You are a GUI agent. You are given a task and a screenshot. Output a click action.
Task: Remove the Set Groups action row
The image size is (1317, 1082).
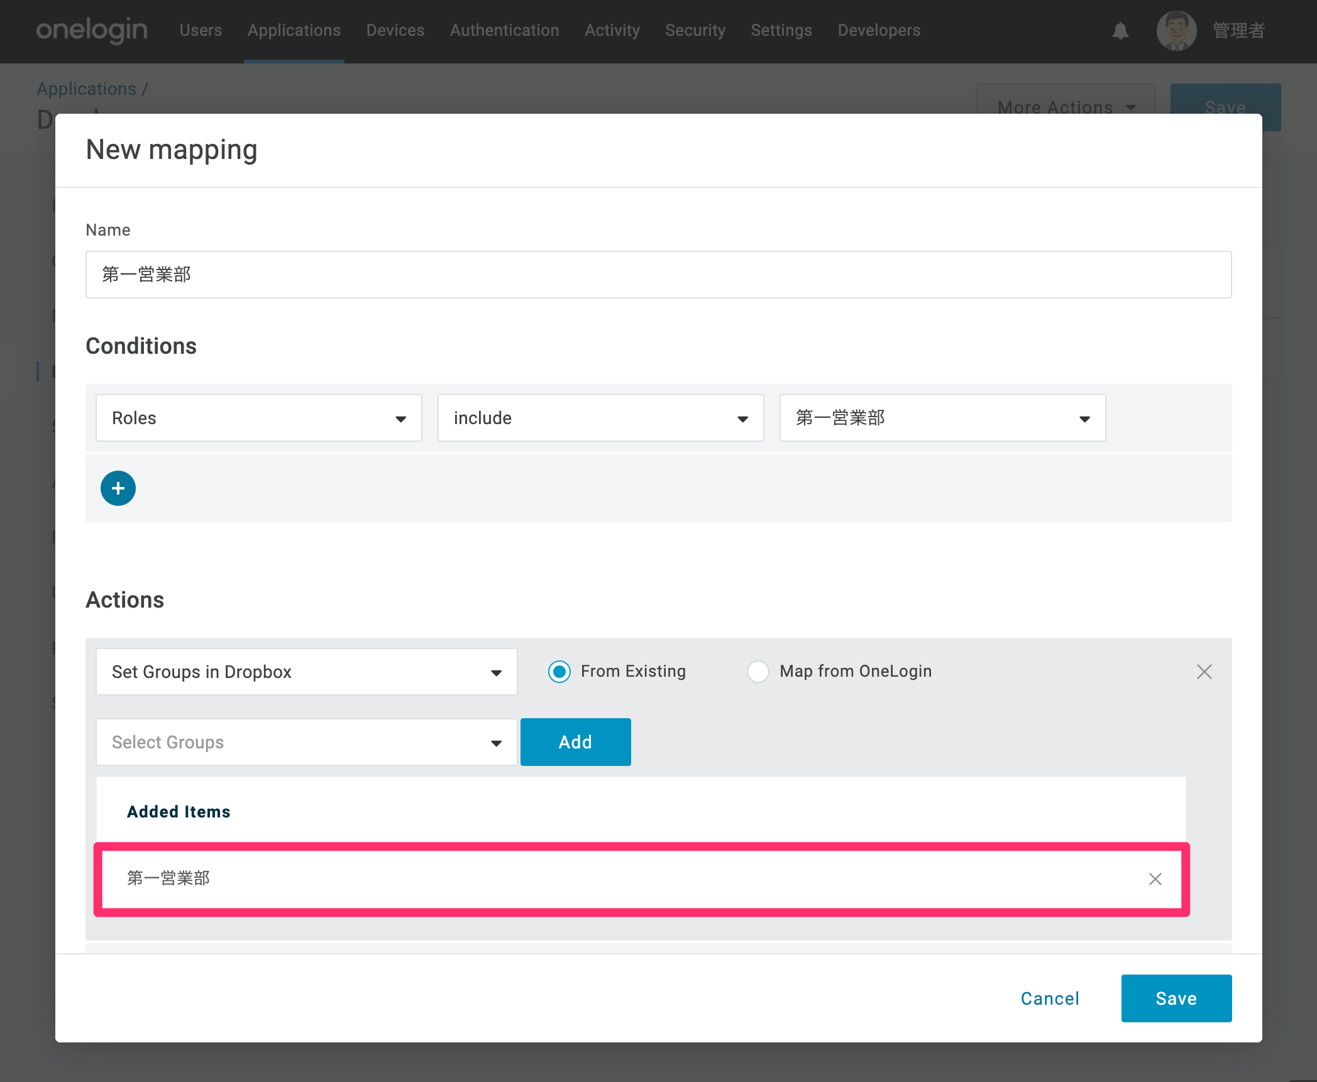click(x=1204, y=672)
